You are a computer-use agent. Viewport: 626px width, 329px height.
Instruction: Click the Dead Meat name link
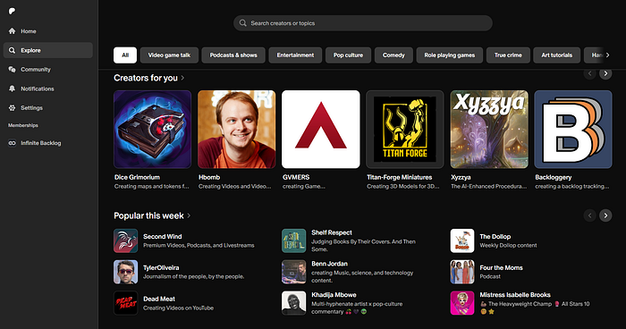click(x=159, y=299)
